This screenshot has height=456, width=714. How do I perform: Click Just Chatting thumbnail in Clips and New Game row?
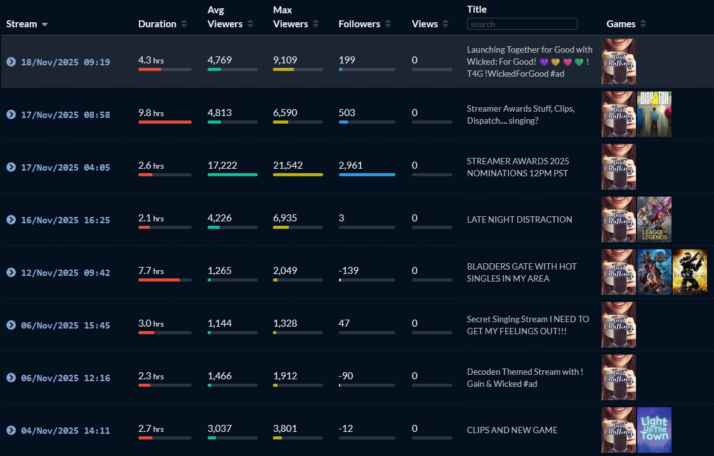[618, 430]
